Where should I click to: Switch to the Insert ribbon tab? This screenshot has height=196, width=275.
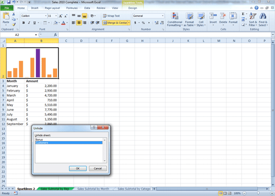34,8
